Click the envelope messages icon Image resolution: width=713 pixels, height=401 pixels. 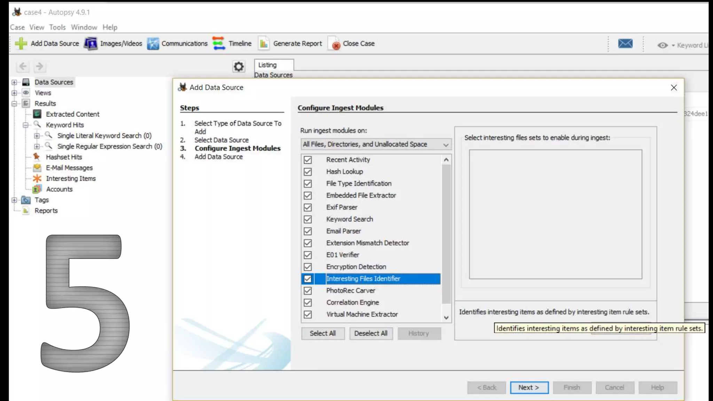click(x=625, y=44)
